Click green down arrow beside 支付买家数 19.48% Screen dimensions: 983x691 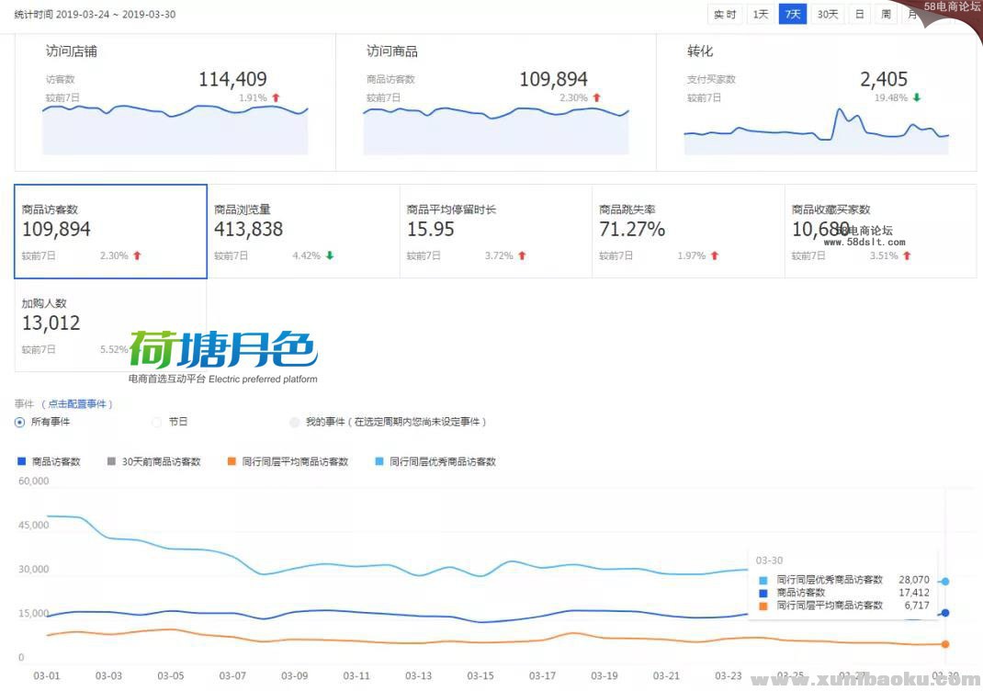point(917,97)
